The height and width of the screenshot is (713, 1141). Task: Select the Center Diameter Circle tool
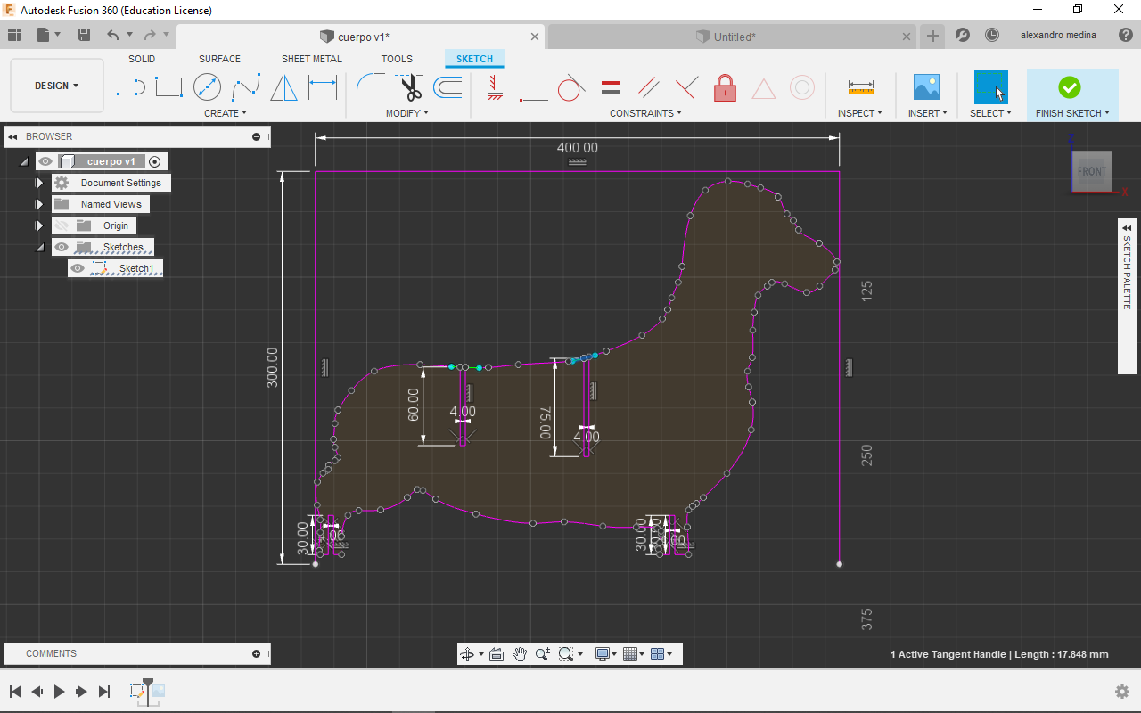[207, 87]
